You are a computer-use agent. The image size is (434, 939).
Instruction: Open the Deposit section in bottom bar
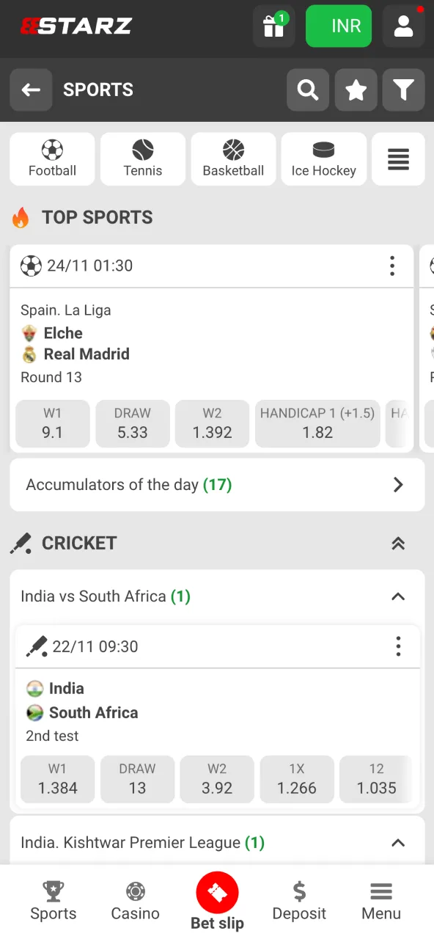[299, 902]
